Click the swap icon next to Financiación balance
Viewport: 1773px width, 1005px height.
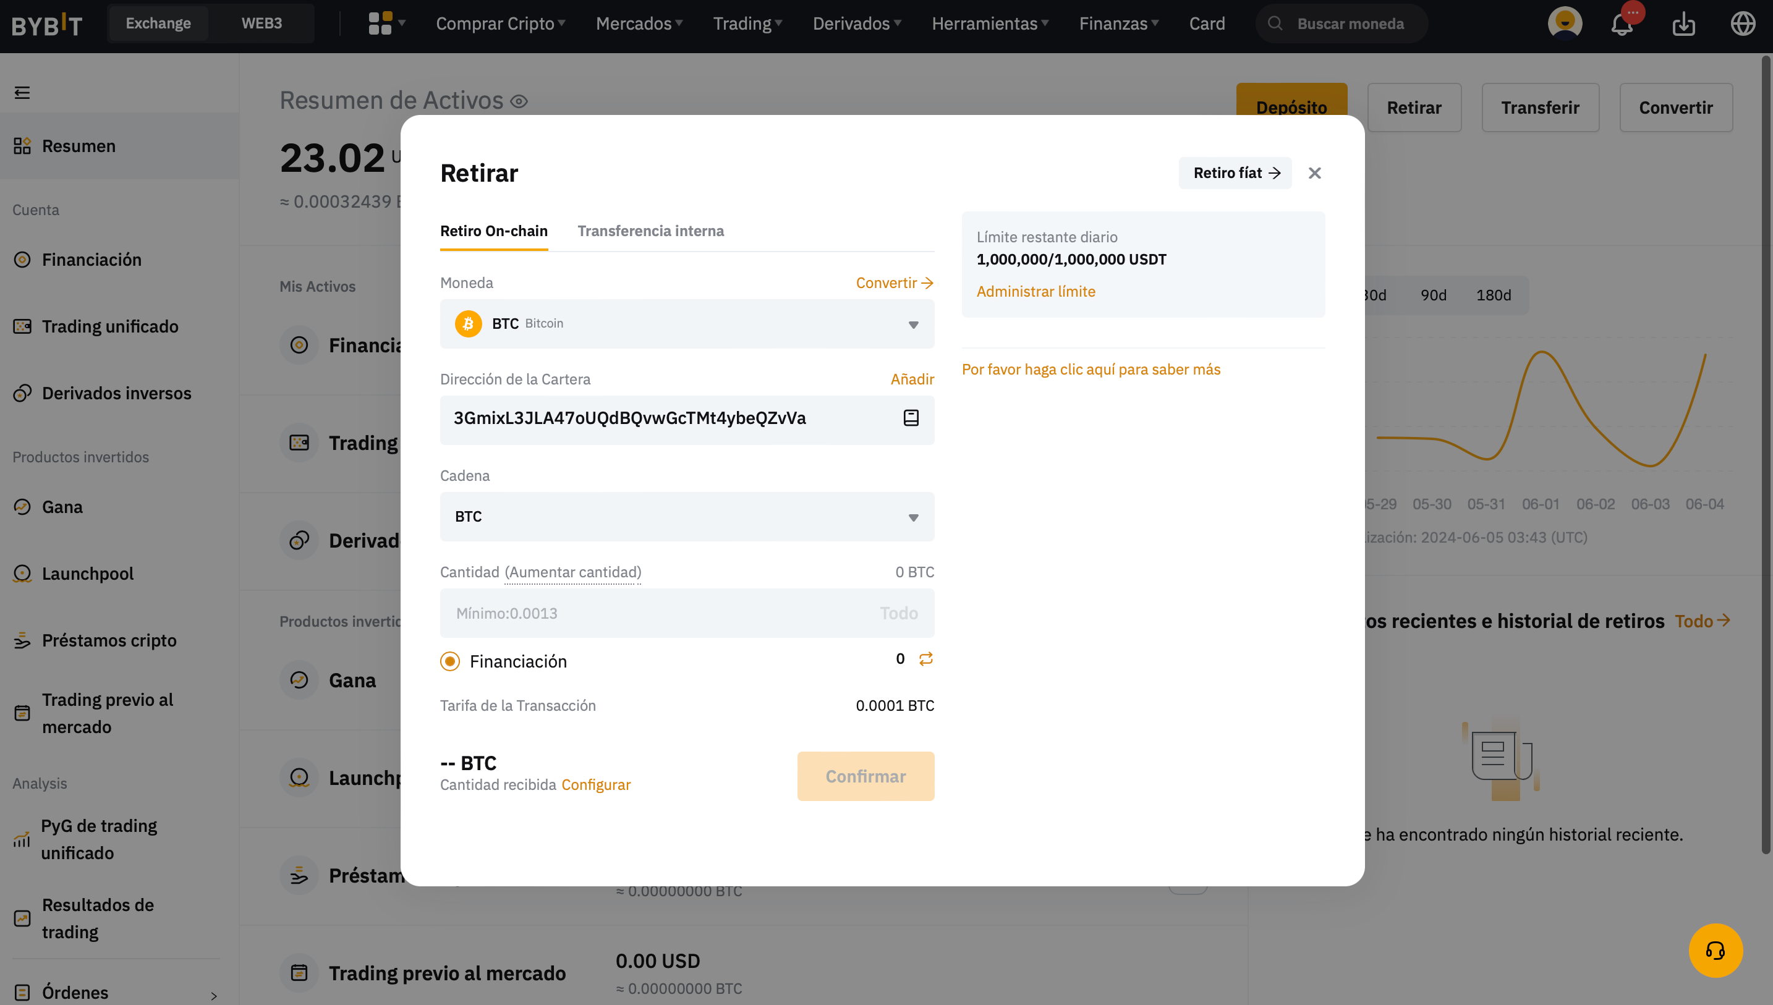[x=925, y=658]
